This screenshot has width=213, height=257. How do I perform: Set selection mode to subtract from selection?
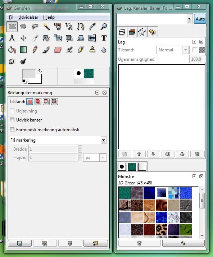tap(46, 102)
